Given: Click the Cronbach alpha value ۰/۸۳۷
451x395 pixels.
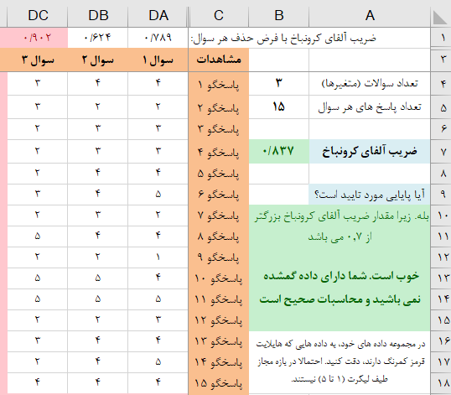Looking at the screenshot, I should pyautogui.click(x=278, y=151).
